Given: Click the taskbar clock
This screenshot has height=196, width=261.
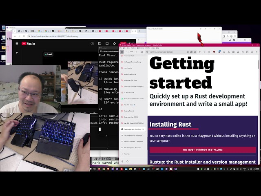Looking at the screenshot, I should 257,169.
